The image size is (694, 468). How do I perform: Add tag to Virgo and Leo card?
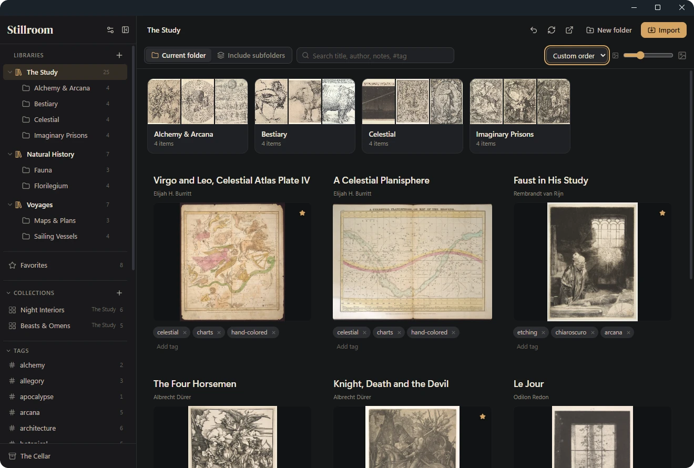point(167,347)
